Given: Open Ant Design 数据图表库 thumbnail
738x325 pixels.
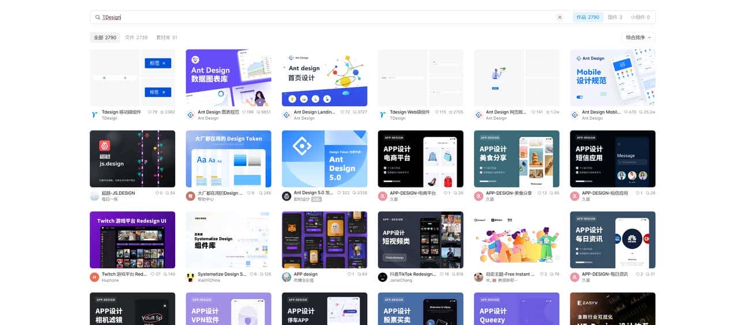Looking at the screenshot, I should [x=228, y=78].
